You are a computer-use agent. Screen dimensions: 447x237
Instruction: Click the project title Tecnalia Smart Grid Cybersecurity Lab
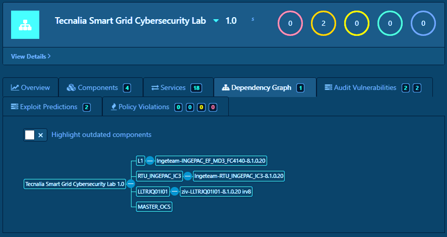pos(130,21)
